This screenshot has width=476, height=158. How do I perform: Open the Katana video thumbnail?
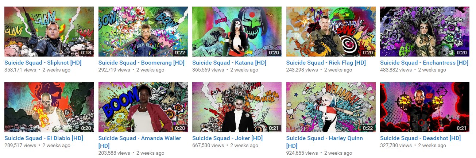[x=237, y=31]
